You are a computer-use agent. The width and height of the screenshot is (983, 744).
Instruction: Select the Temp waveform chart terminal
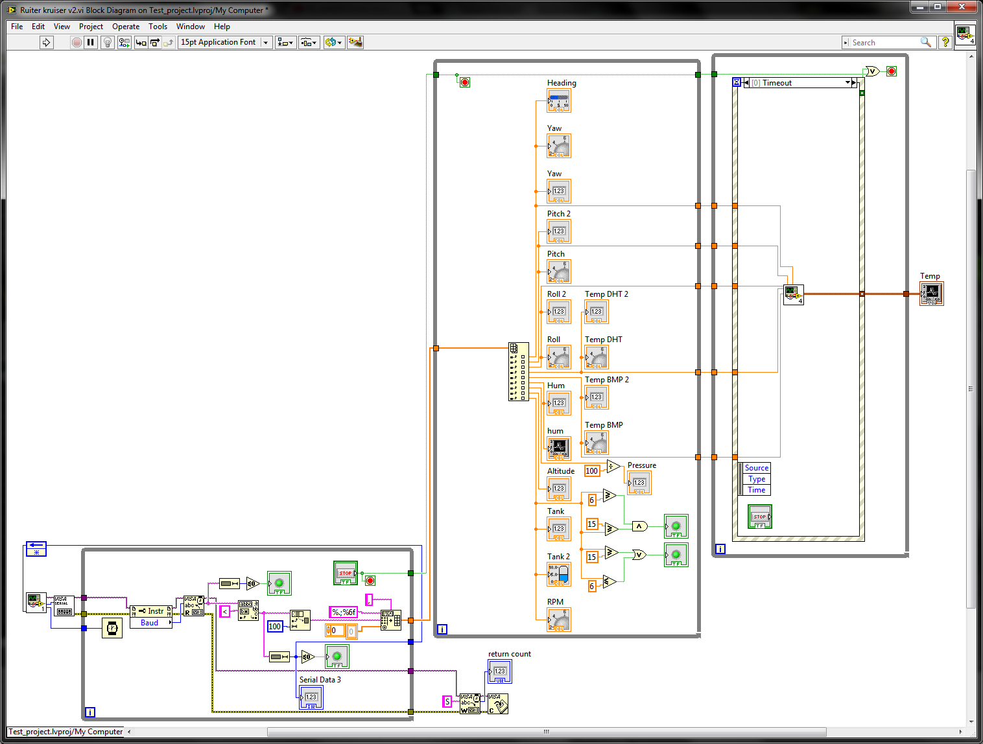click(x=932, y=294)
